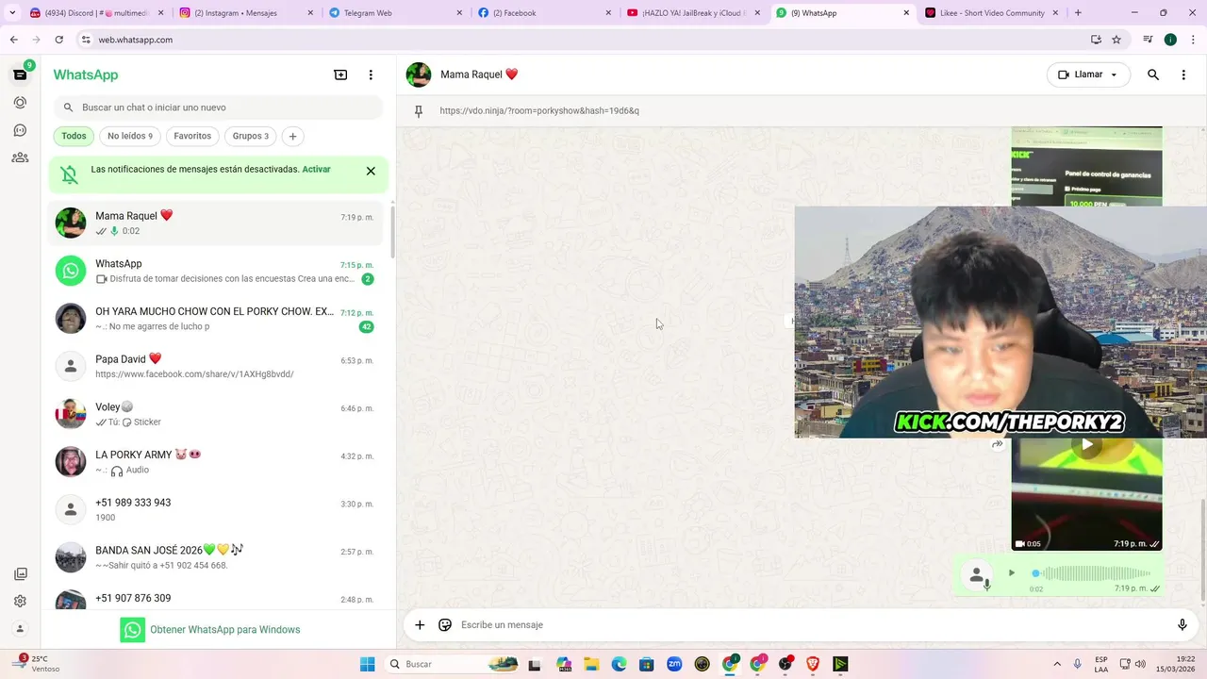Viewport: 1207px width, 679px height.
Task: Open File Explorer from taskbar
Action: (591, 664)
